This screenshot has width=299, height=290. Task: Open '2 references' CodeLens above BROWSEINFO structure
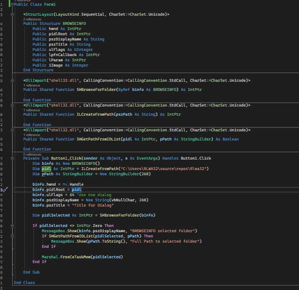pyautogui.click(x=32, y=19)
